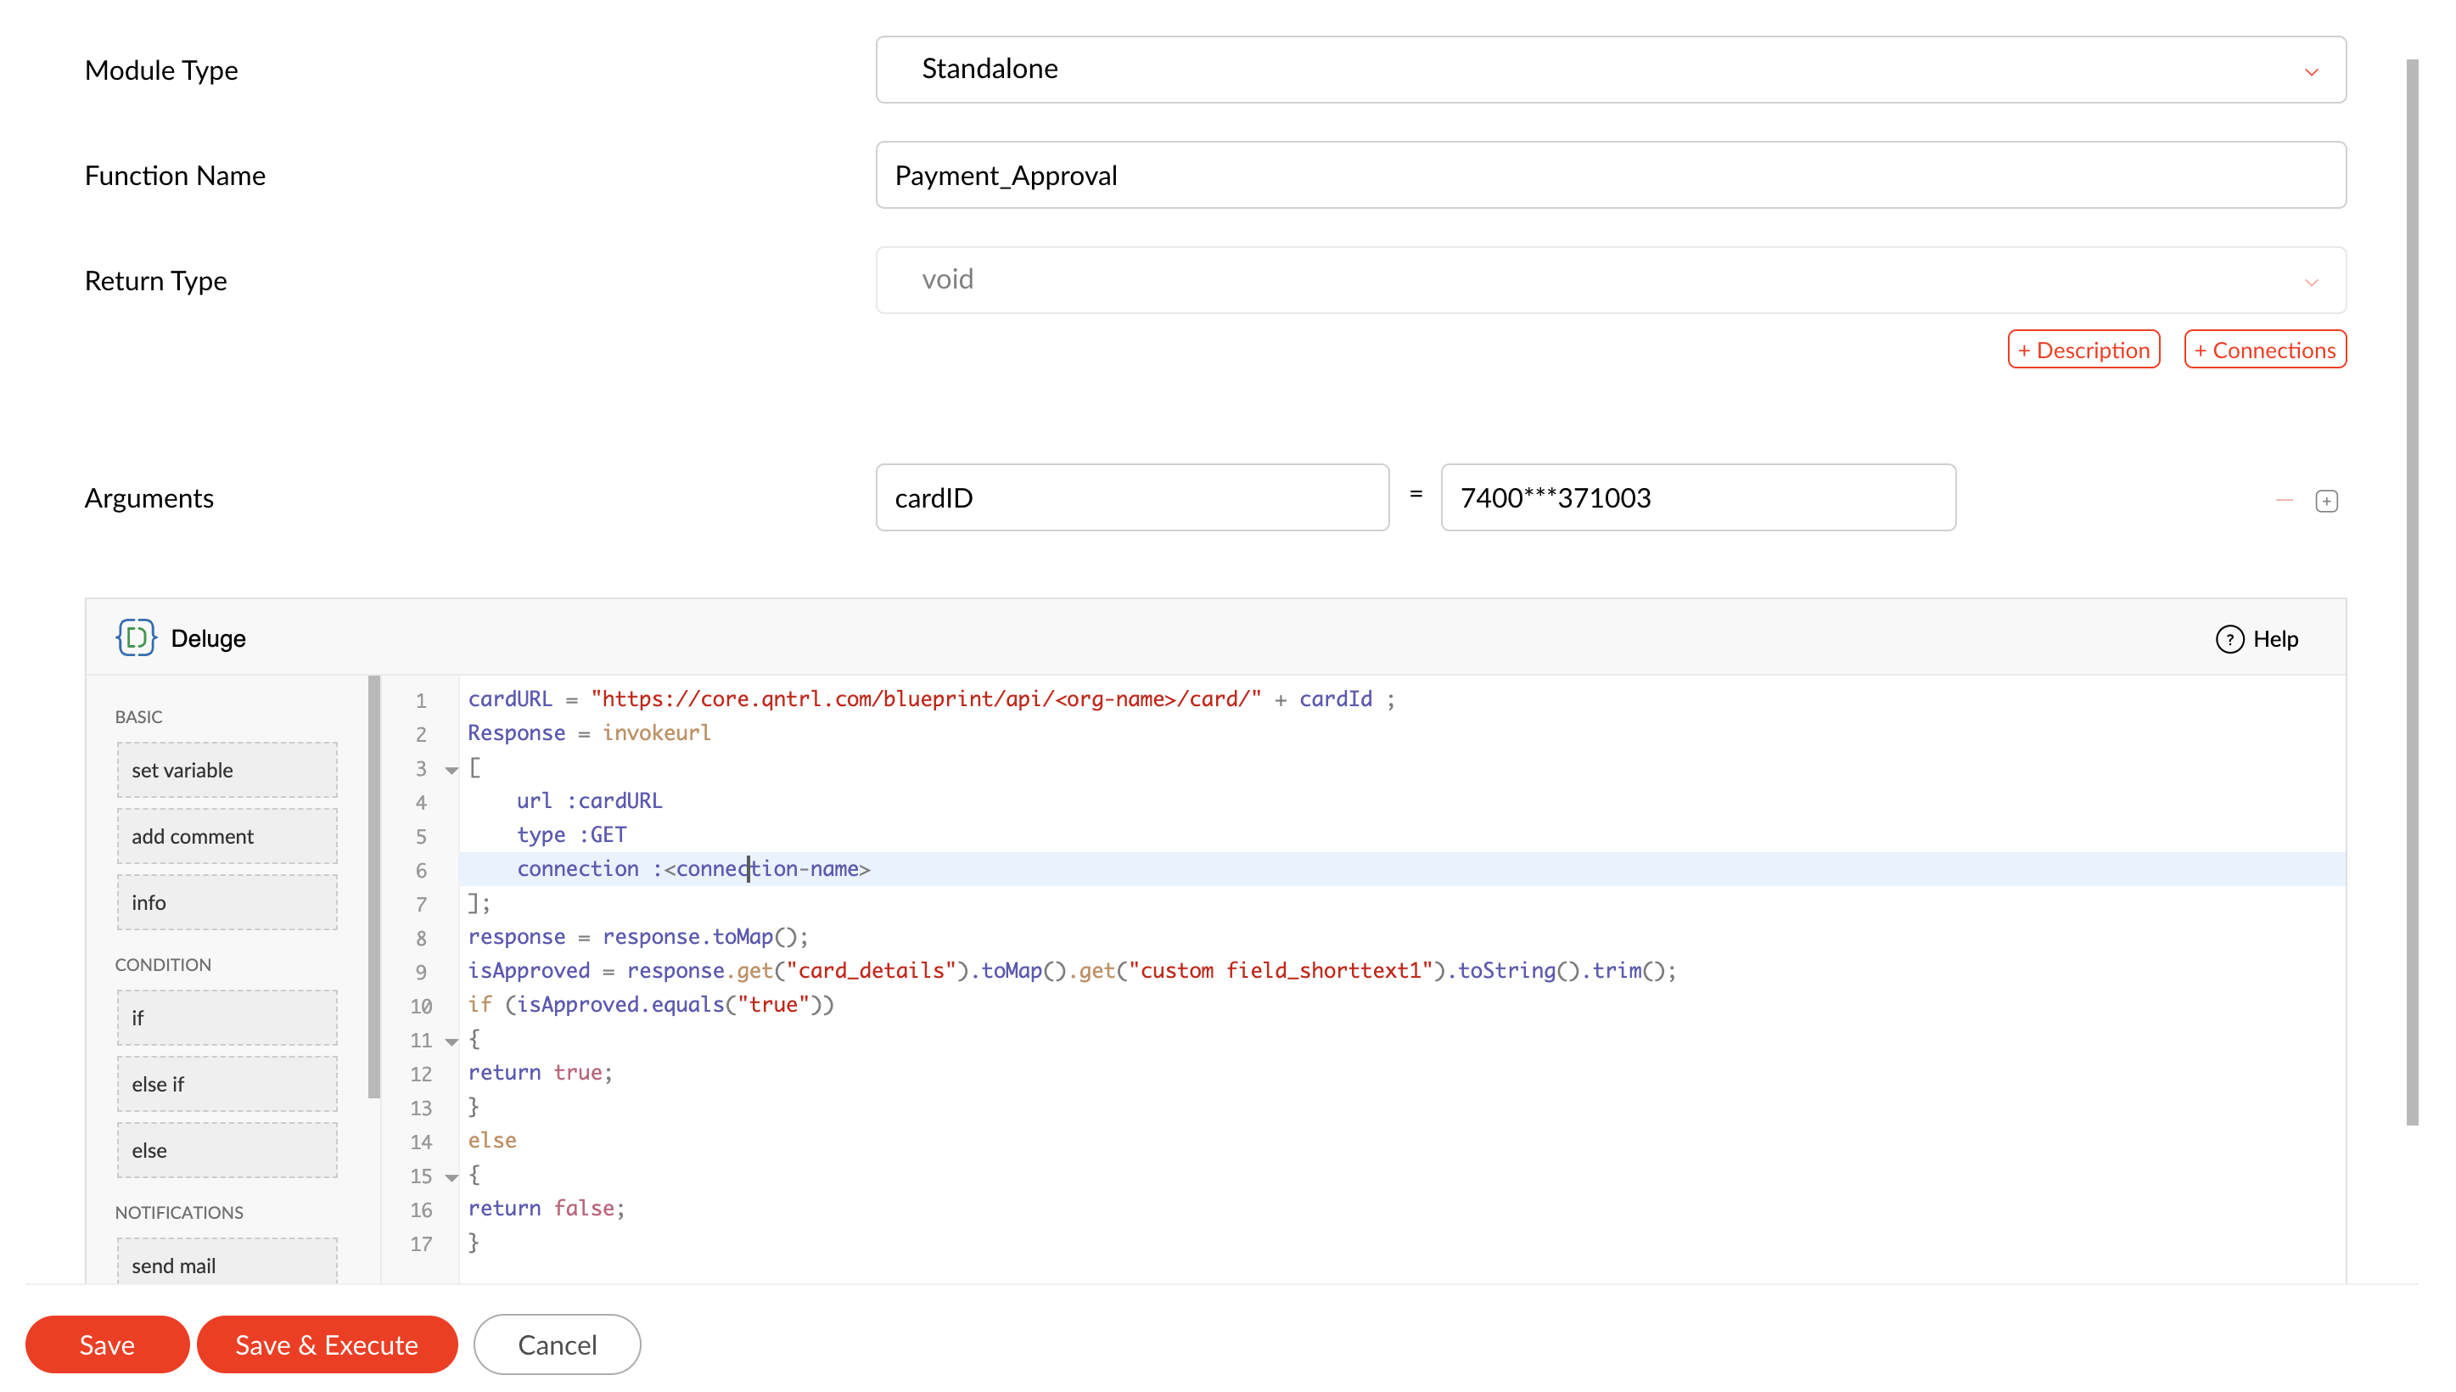Choose the send mail notification snippet
Viewport: 2456px width, 1392px height.
227,1263
